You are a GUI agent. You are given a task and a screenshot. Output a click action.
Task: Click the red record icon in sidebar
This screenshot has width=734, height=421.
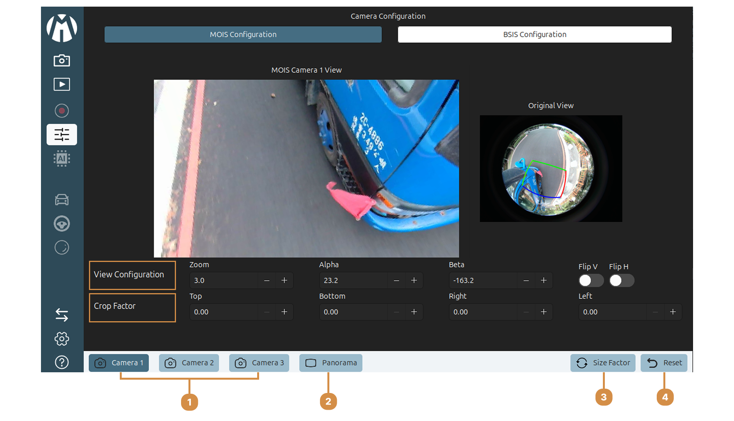62,111
